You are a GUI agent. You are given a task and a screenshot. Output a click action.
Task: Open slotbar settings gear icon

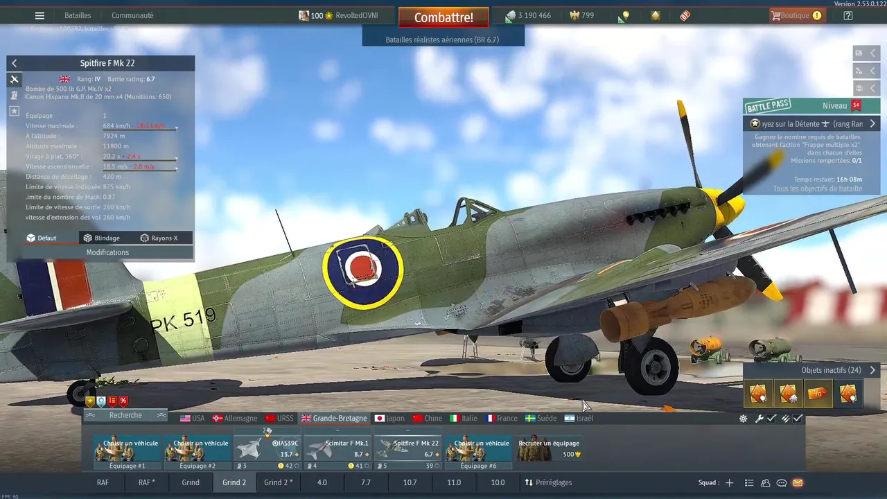click(x=744, y=419)
